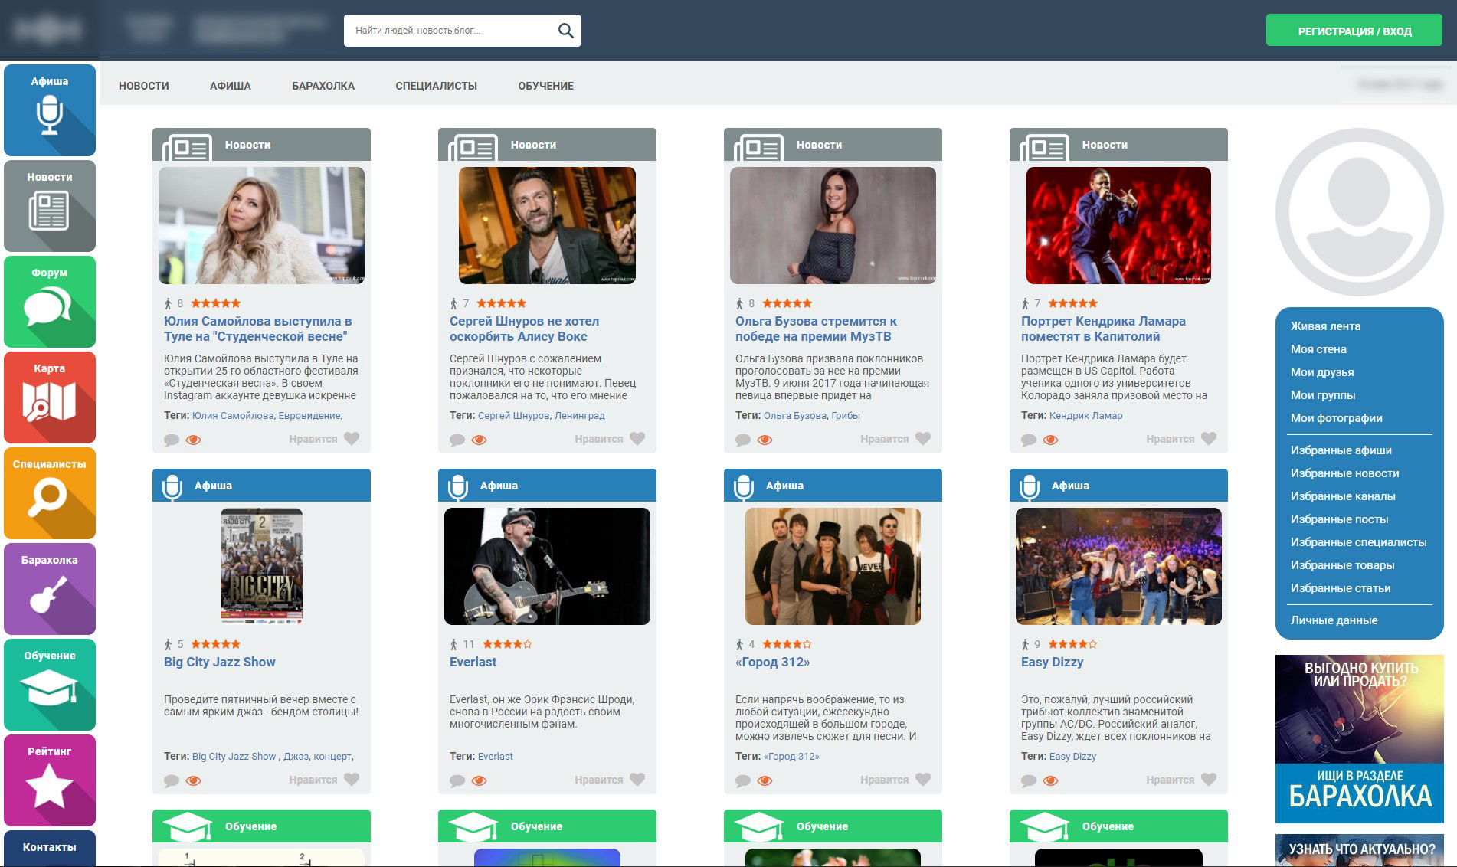Like the Юлия Самойлова news with heart
The height and width of the screenshot is (867, 1457).
352,439
